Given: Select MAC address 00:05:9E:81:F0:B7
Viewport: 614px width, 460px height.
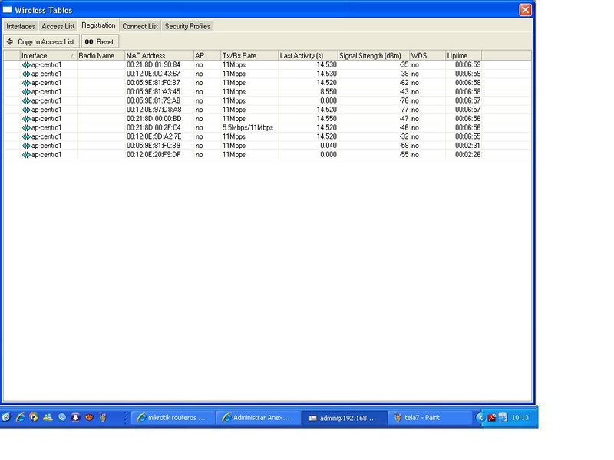Looking at the screenshot, I should (x=153, y=83).
